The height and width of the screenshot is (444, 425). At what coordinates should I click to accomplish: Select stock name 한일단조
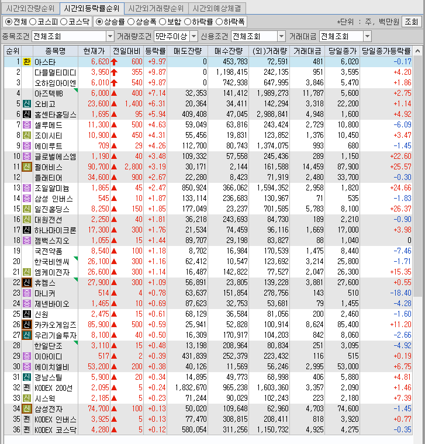48,346
